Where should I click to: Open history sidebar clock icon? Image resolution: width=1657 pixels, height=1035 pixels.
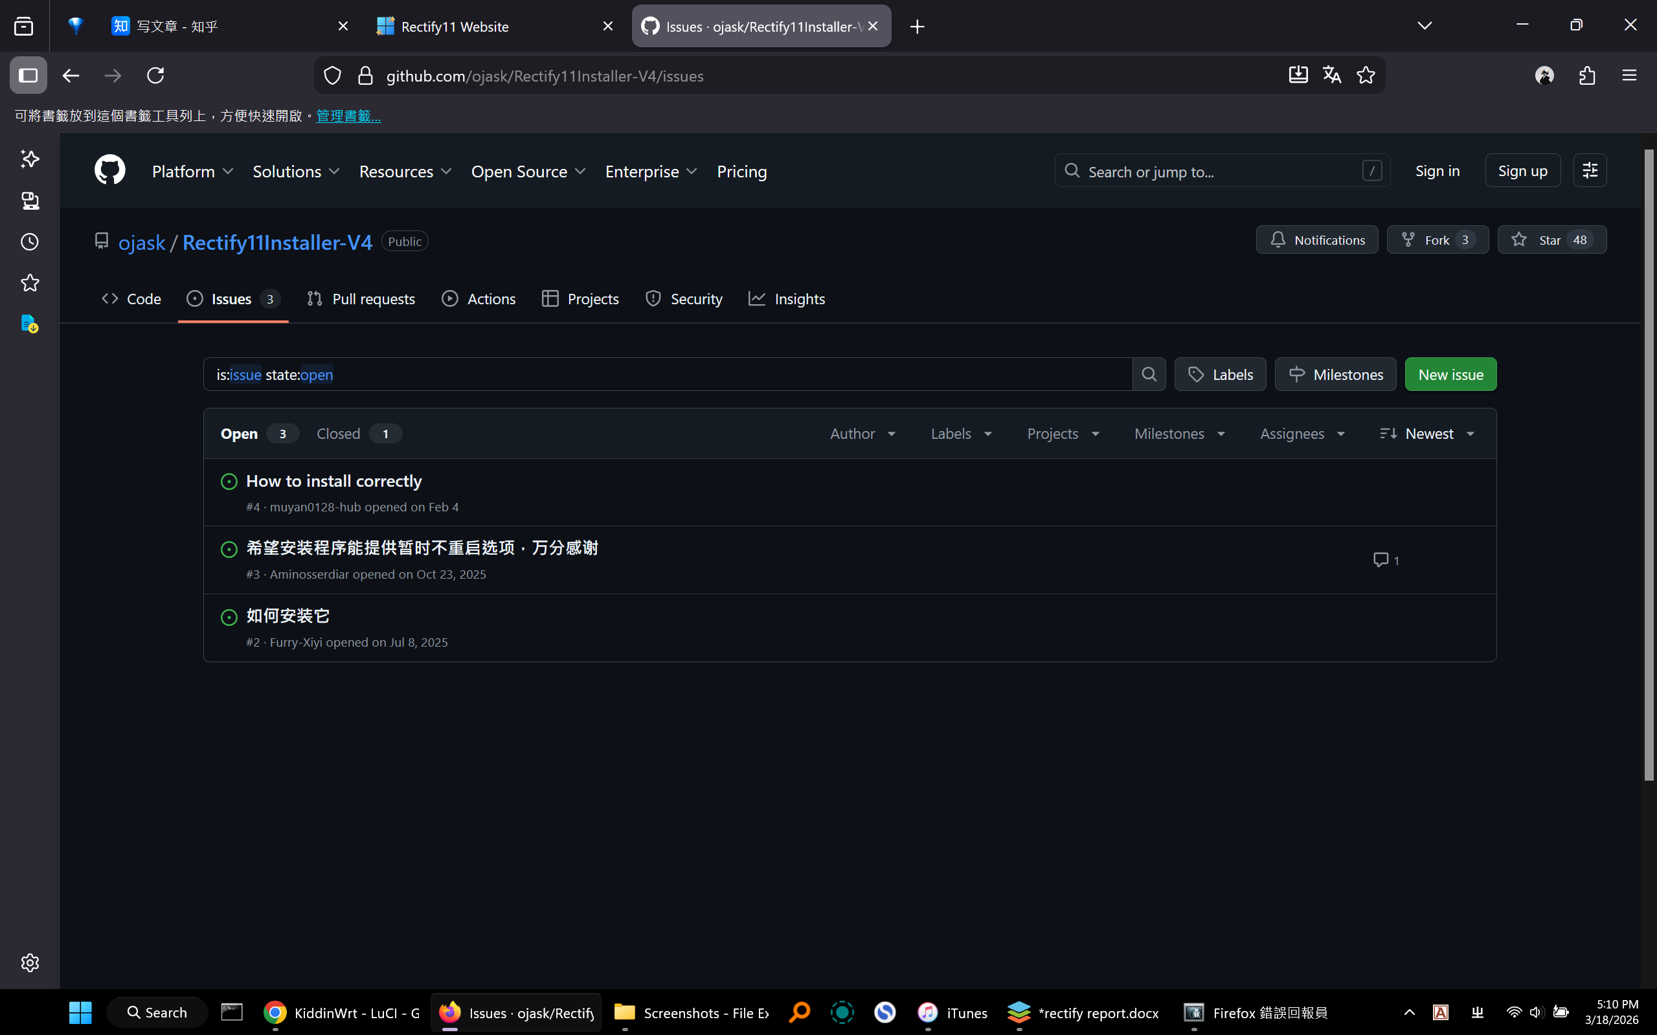tap(29, 241)
